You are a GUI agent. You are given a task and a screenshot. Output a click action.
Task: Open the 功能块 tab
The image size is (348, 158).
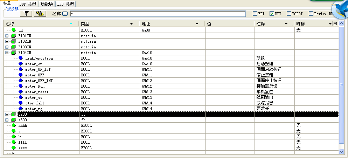click(x=46, y=4)
